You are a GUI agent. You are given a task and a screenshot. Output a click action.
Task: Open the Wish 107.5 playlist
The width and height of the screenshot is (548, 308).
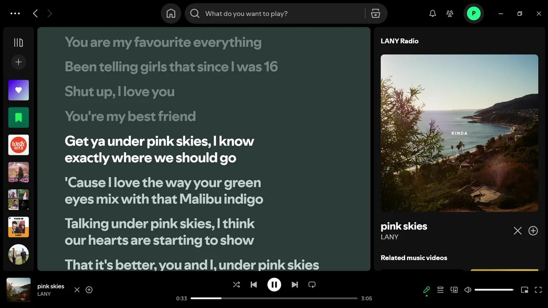pos(18,145)
